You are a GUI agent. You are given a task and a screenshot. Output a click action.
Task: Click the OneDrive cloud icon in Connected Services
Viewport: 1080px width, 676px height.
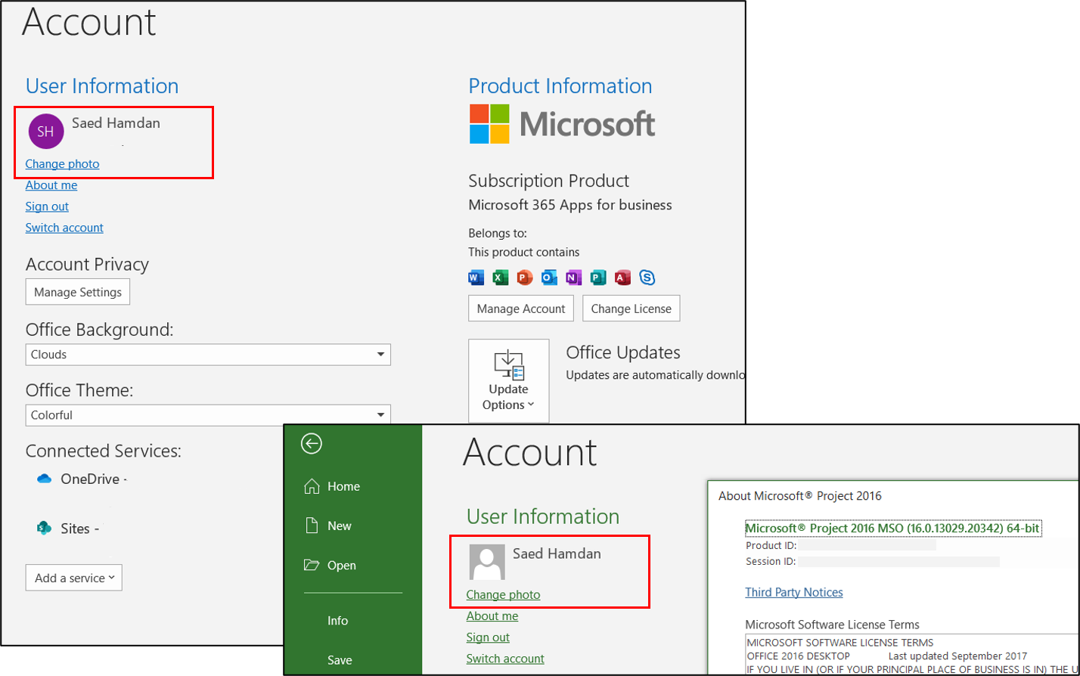pyautogui.click(x=44, y=479)
